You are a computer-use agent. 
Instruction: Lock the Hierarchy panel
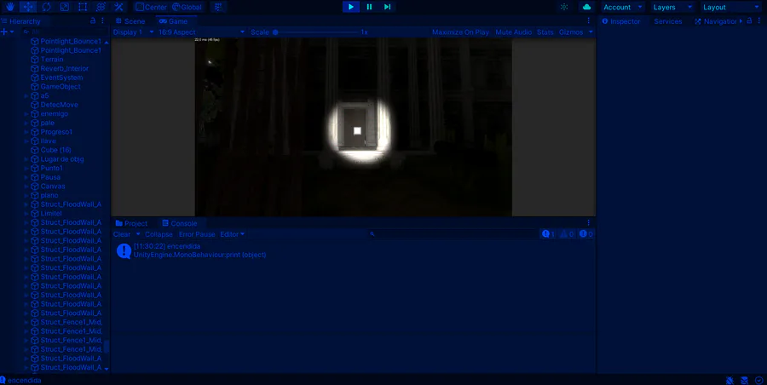coord(93,21)
